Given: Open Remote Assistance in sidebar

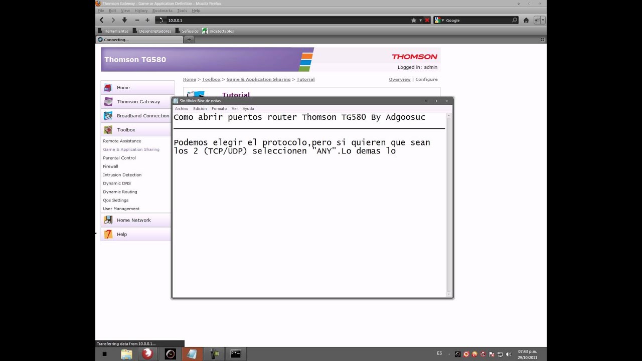Looking at the screenshot, I should pyautogui.click(x=122, y=141).
